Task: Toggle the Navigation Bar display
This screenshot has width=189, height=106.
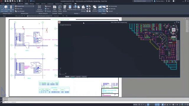Action: (11, 9)
